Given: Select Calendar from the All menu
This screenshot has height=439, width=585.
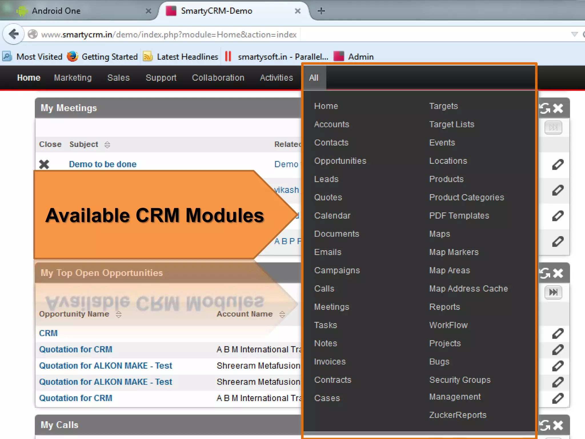Looking at the screenshot, I should coord(332,216).
